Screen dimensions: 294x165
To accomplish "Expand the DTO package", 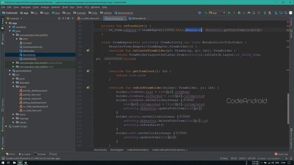I will pyautogui.click(x=17, y=39).
